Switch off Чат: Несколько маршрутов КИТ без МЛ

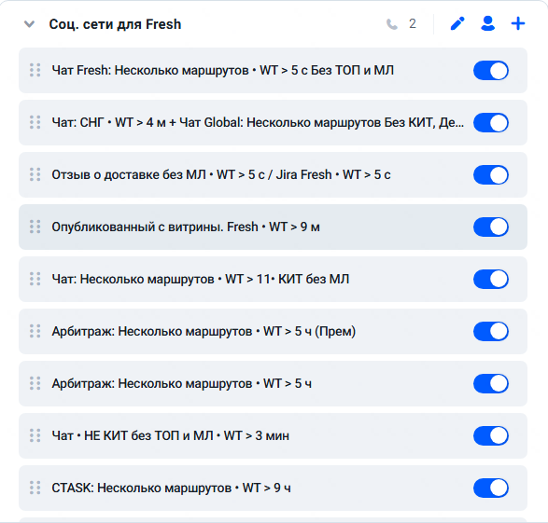(491, 279)
